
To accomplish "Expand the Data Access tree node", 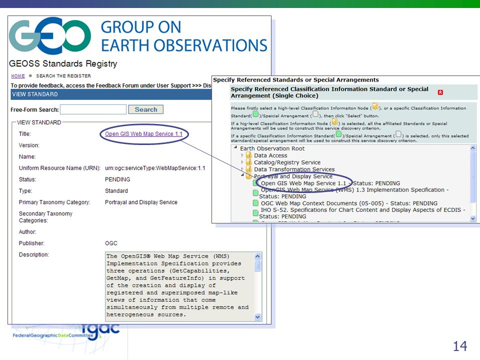I will [242, 155].
